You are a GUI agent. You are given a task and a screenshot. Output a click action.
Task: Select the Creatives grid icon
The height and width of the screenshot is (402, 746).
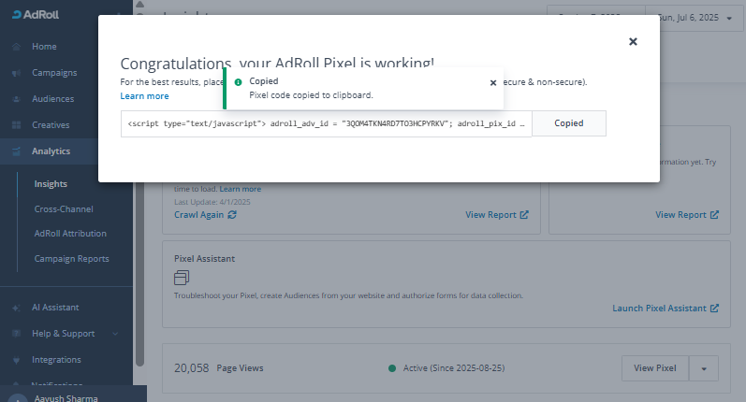(x=17, y=125)
